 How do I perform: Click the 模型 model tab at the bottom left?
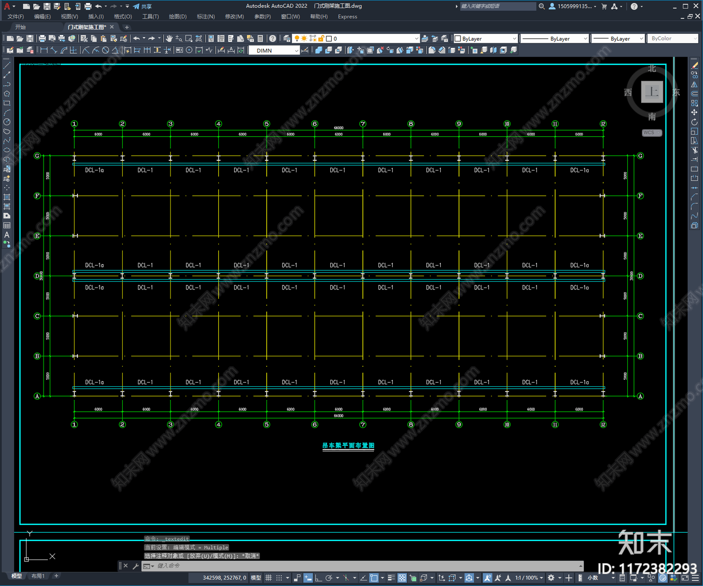click(17, 576)
